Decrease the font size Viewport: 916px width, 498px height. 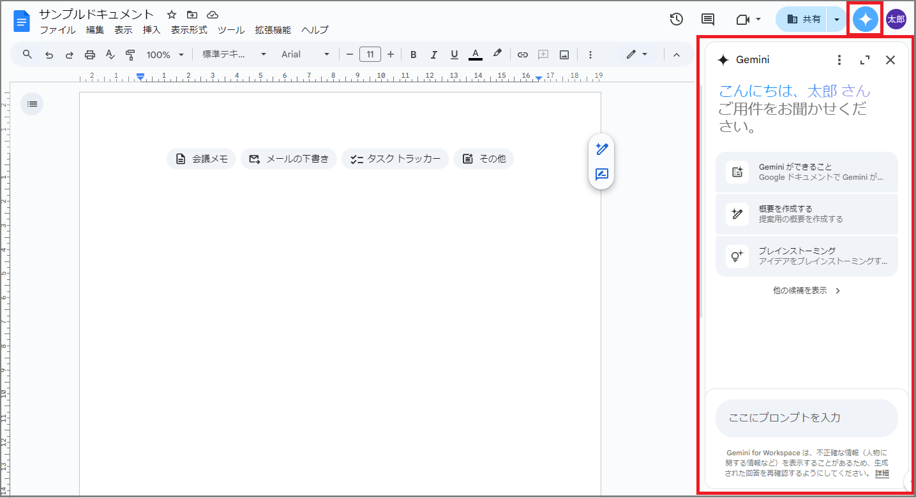(x=350, y=55)
